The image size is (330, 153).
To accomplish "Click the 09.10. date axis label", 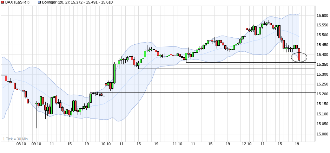I will click(37, 144).
